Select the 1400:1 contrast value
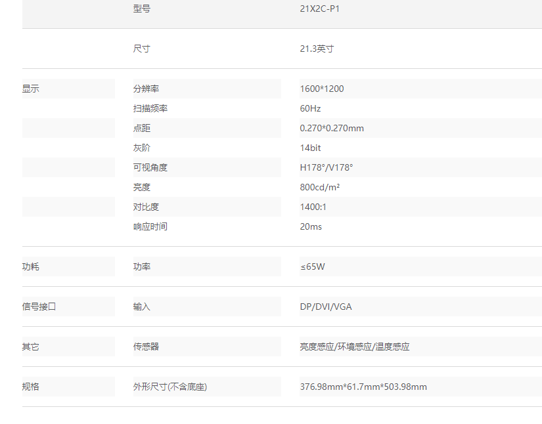The image size is (542, 424). 313,207
